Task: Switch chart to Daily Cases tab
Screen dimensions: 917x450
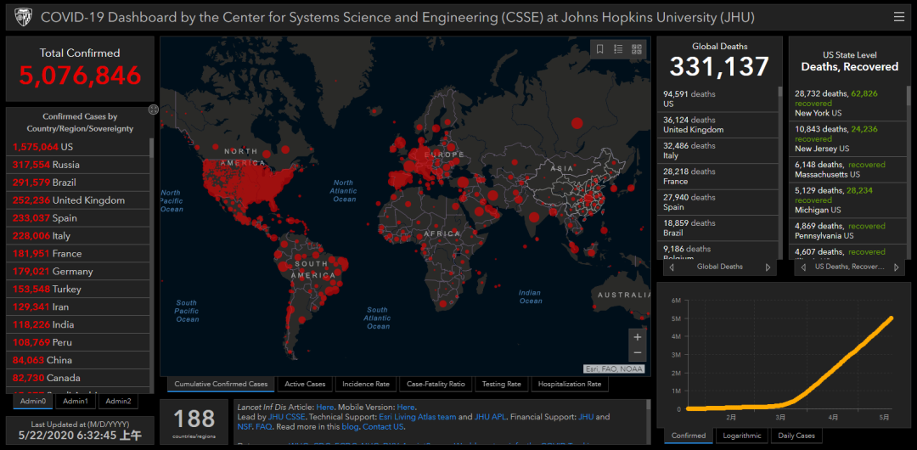Action: pyautogui.click(x=796, y=436)
